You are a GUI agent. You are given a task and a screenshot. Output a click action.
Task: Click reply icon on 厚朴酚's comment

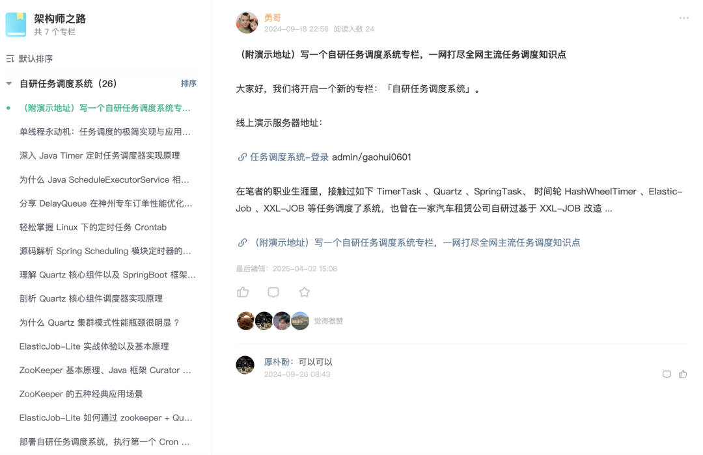click(x=667, y=374)
